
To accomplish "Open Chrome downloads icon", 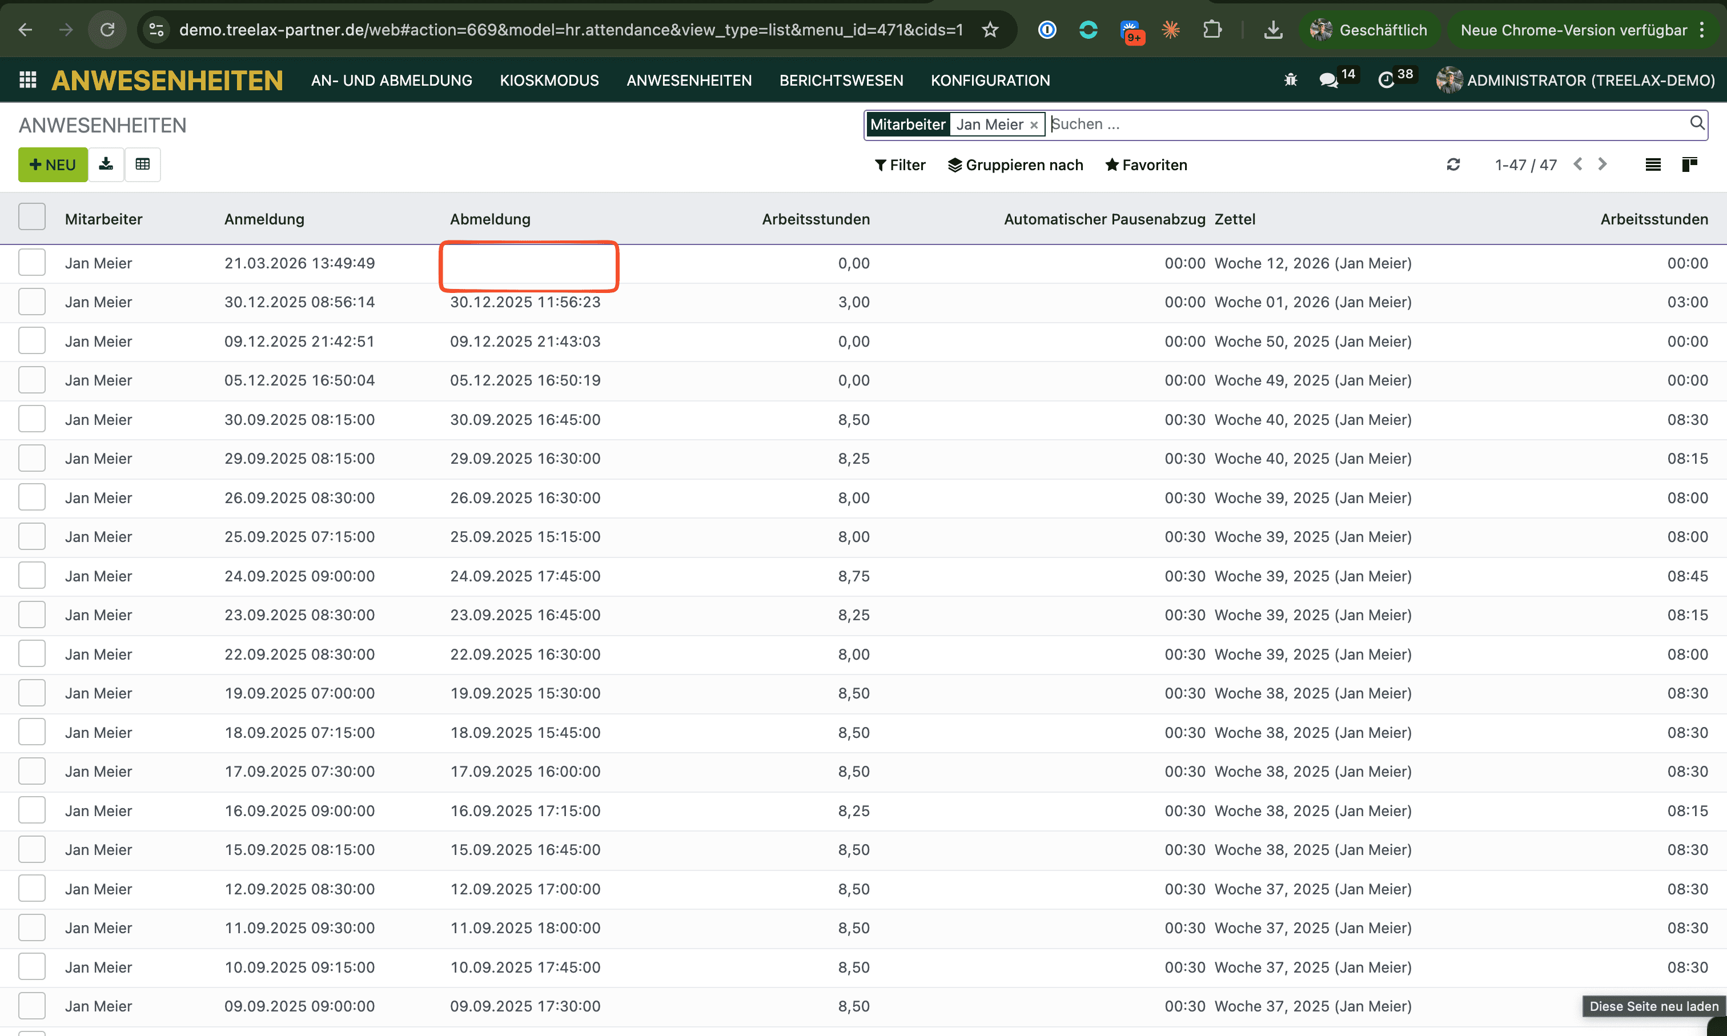I will pos(1273,30).
